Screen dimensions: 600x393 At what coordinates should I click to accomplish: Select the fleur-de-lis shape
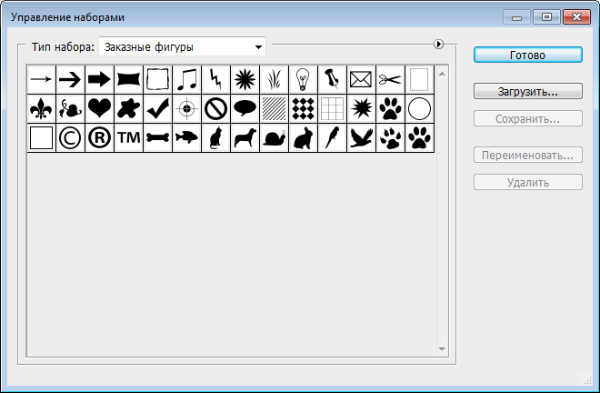(x=41, y=109)
